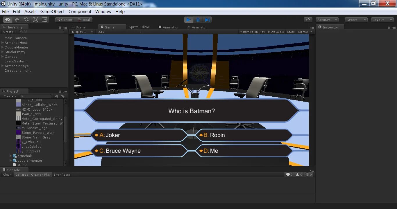Choose answer D: Me
397x209 pixels.
[x=244, y=151]
